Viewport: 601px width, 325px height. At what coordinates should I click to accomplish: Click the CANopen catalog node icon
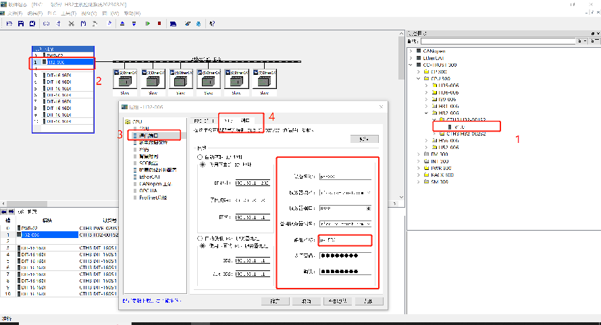point(419,51)
